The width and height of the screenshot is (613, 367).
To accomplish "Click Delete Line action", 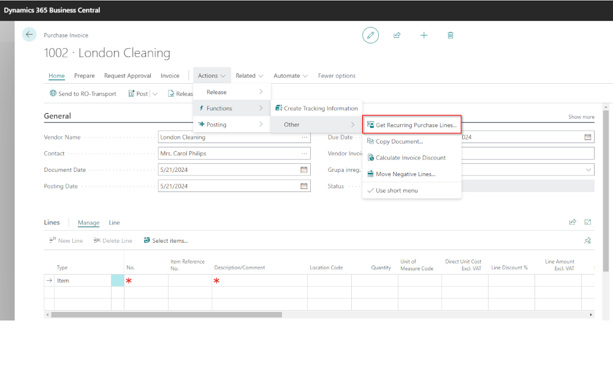I will tap(113, 240).
